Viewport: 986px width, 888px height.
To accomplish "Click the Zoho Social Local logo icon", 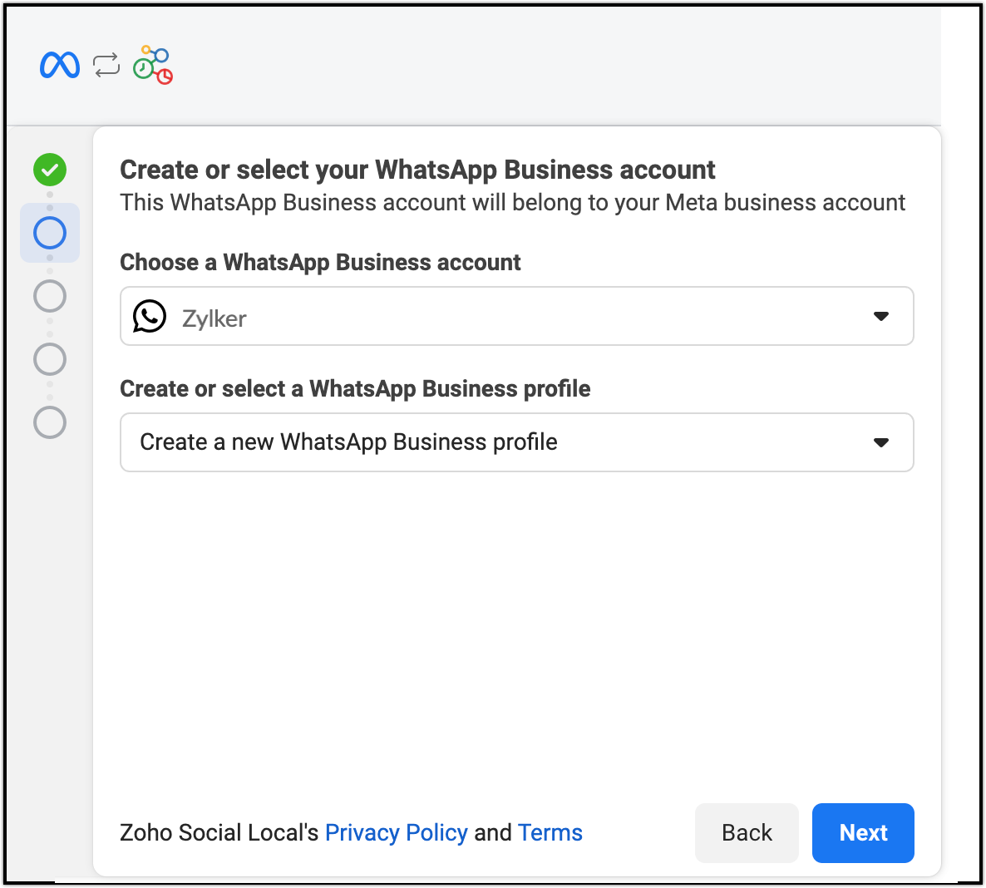I will pyautogui.click(x=153, y=65).
